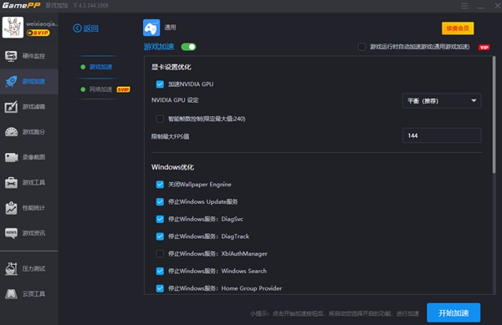Click the GamePP logo
This screenshot has width=502, height=325.
pyautogui.click(x=21, y=6)
